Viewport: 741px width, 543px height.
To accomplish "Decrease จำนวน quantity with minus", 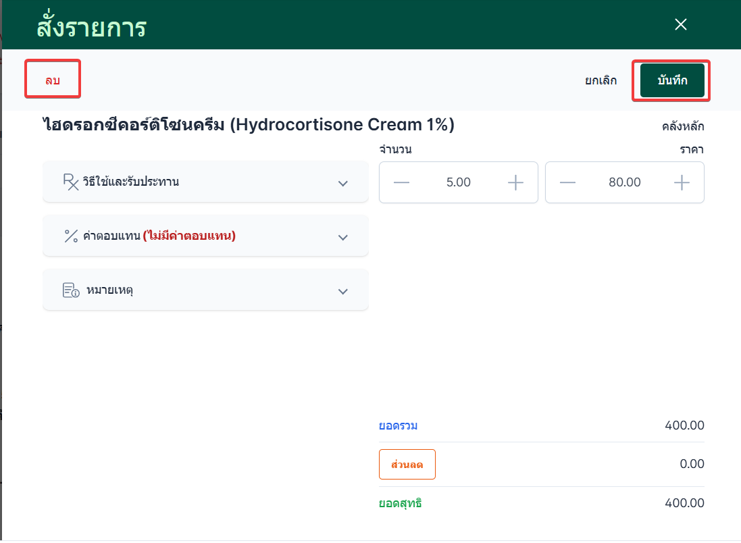I will 401,182.
